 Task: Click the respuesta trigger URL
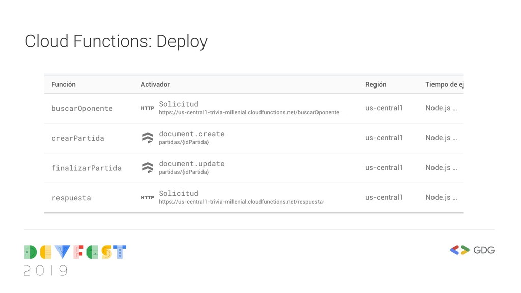(241, 202)
